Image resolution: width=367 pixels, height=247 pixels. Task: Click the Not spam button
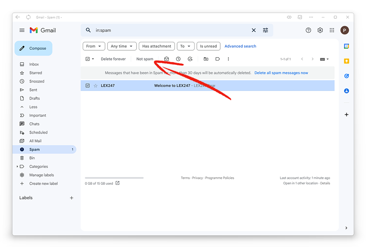[x=145, y=59]
